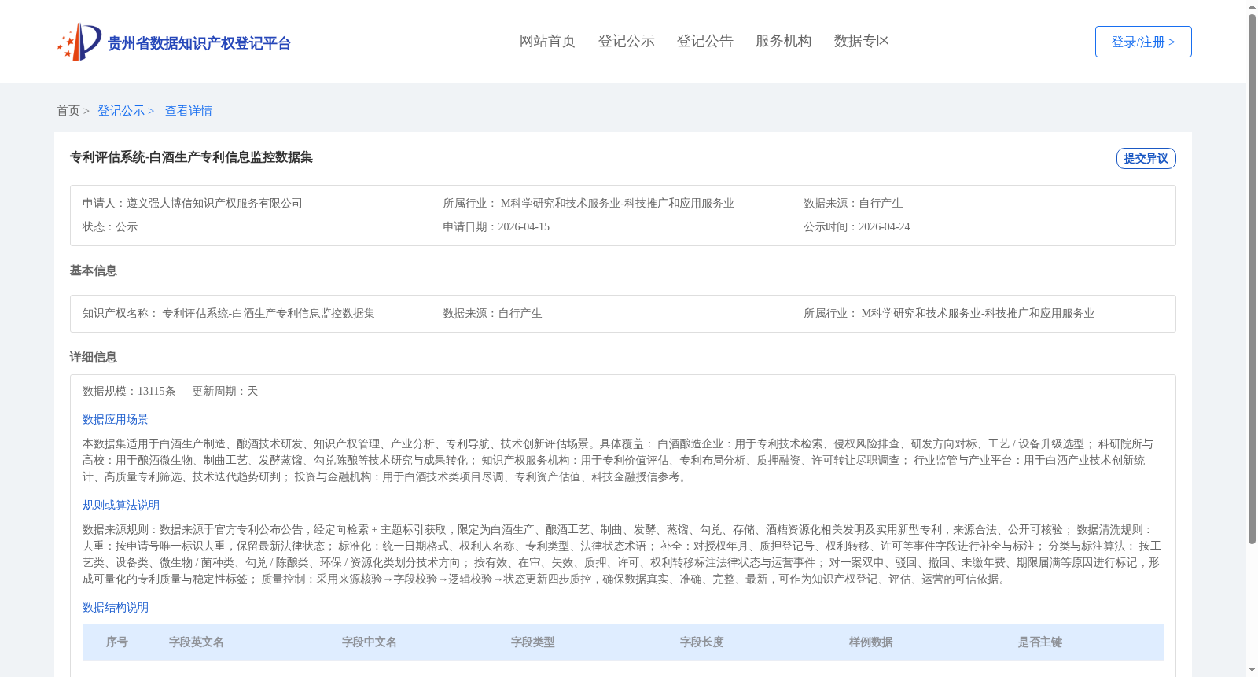Open 网站首页 in the navigation
The height and width of the screenshot is (677, 1258).
pyautogui.click(x=547, y=41)
